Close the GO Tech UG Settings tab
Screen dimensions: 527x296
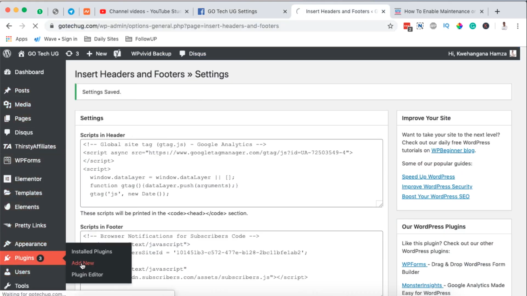click(285, 12)
